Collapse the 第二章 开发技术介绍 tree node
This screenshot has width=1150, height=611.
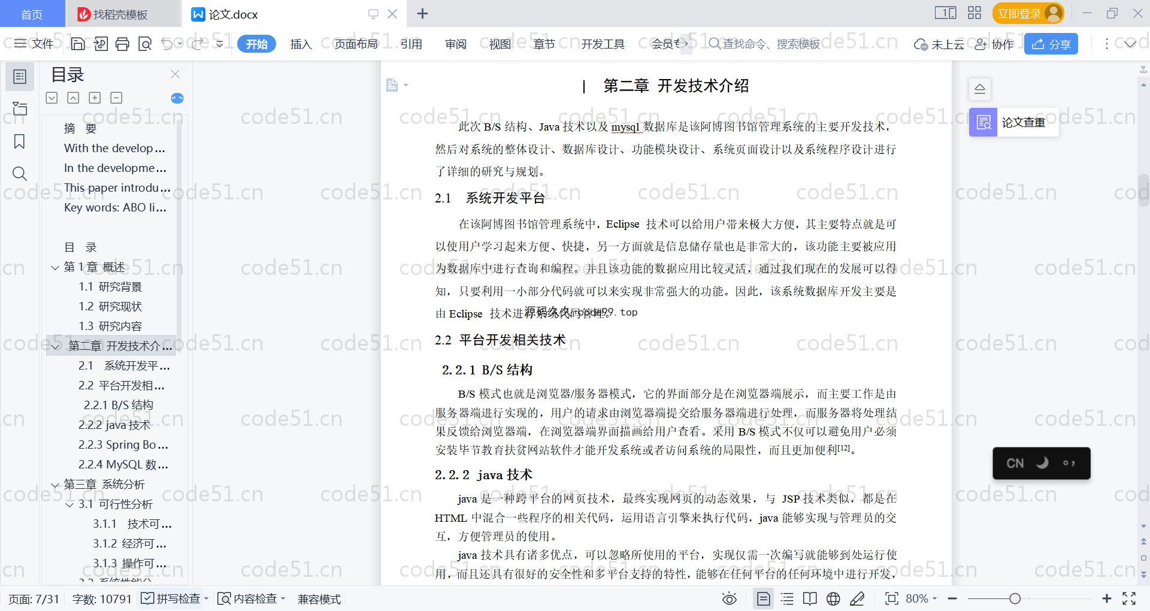(x=55, y=346)
